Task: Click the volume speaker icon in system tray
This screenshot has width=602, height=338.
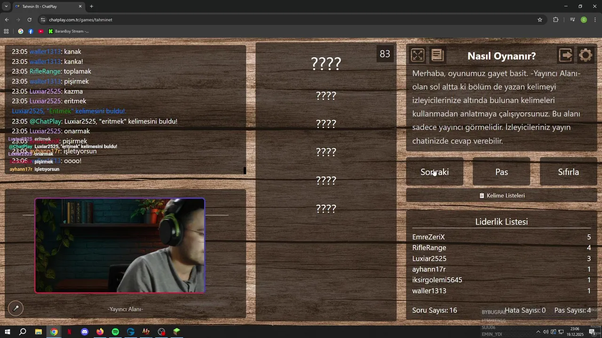Action: 546,332
